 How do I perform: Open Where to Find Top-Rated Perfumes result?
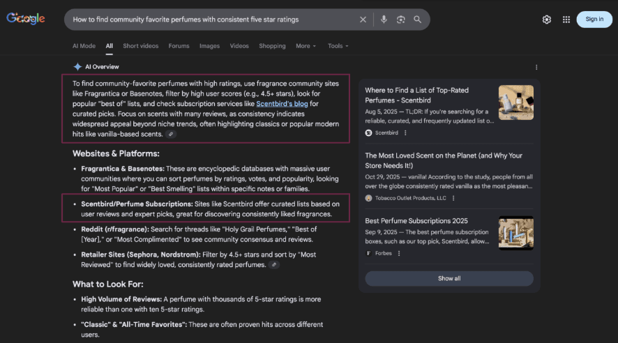click(416, 96)
